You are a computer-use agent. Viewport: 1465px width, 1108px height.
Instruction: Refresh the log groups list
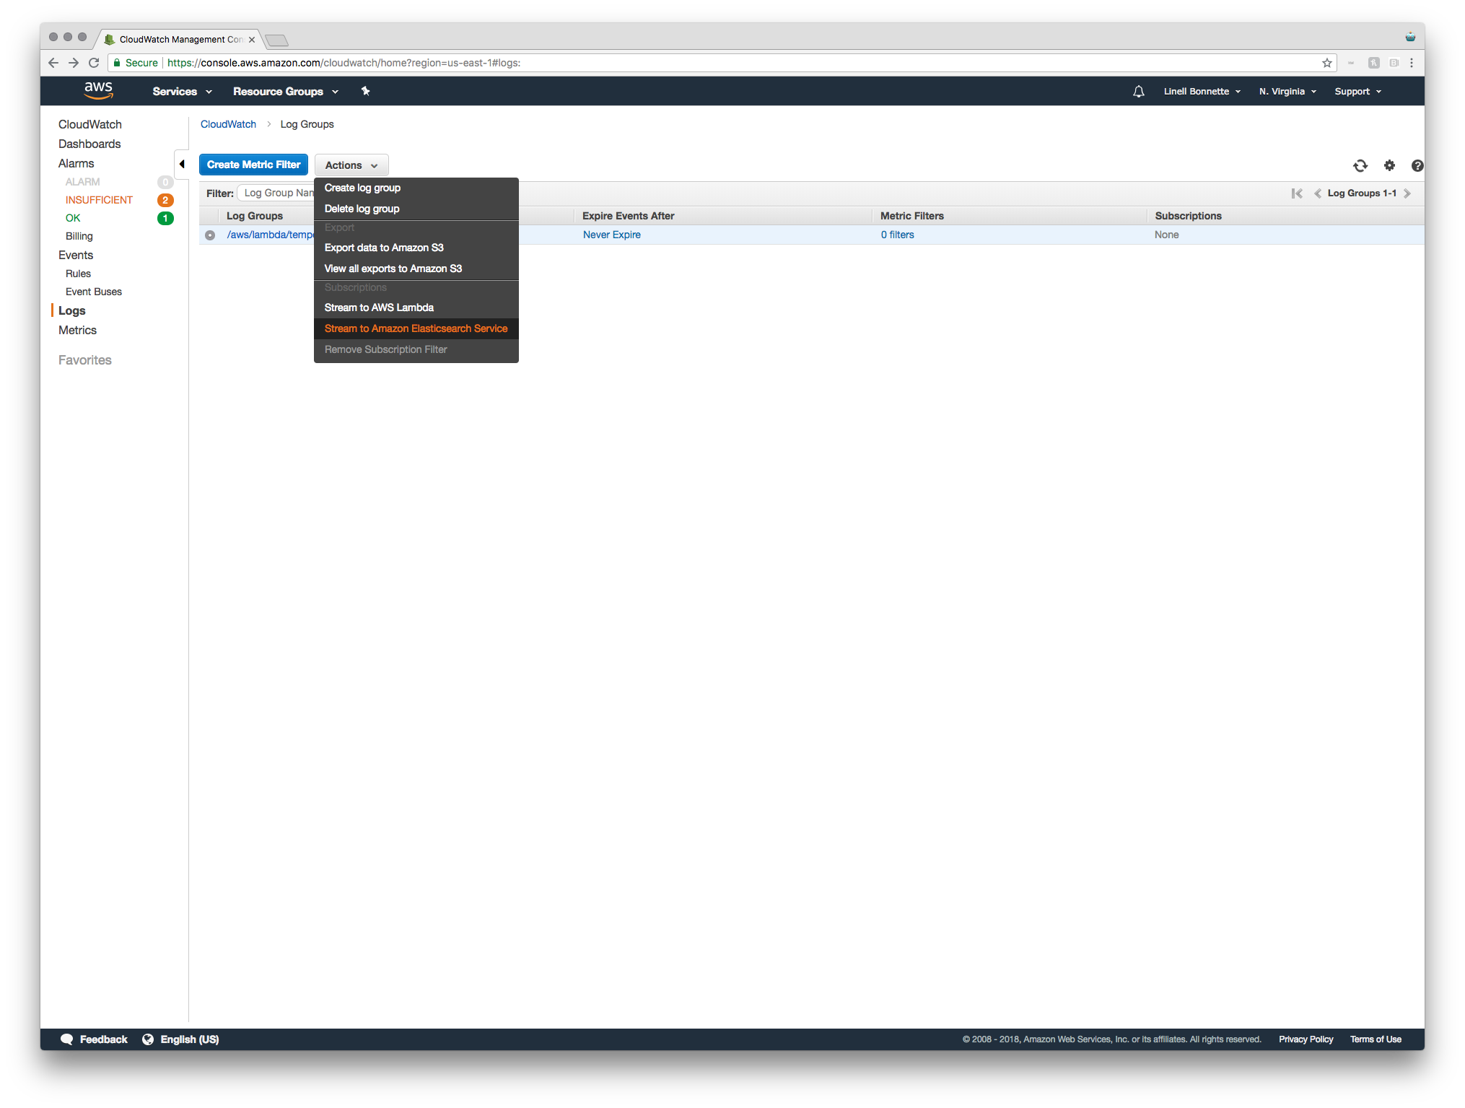[x=1360, y=165]
